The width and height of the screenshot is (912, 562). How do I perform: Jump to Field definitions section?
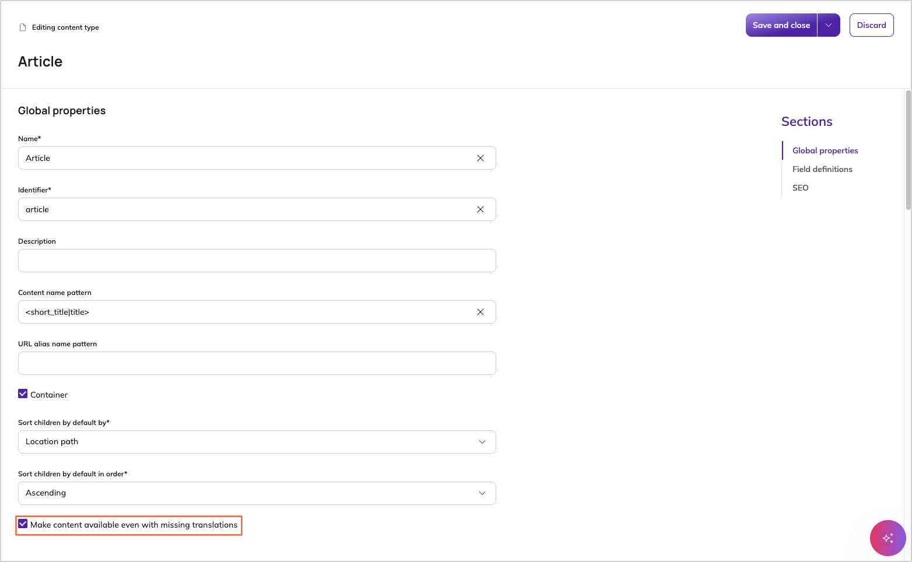tap(822, 169)
